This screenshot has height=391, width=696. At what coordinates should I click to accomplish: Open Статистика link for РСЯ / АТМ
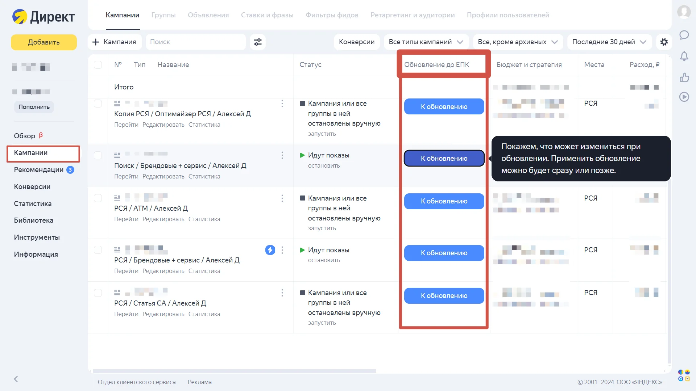tap(204, 219)
